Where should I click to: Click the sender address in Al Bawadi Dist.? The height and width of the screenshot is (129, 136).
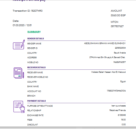107,57
